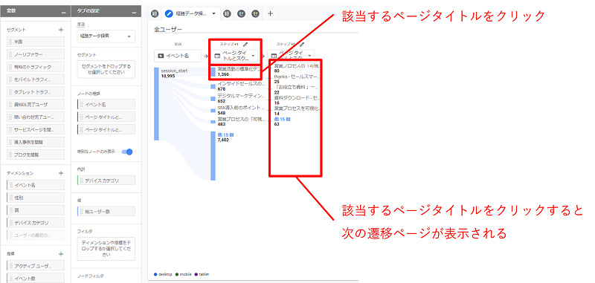595x283 pixels.
Task: Click the 「お役立ち資料」 node with 22
Action: tap(295, 89)
